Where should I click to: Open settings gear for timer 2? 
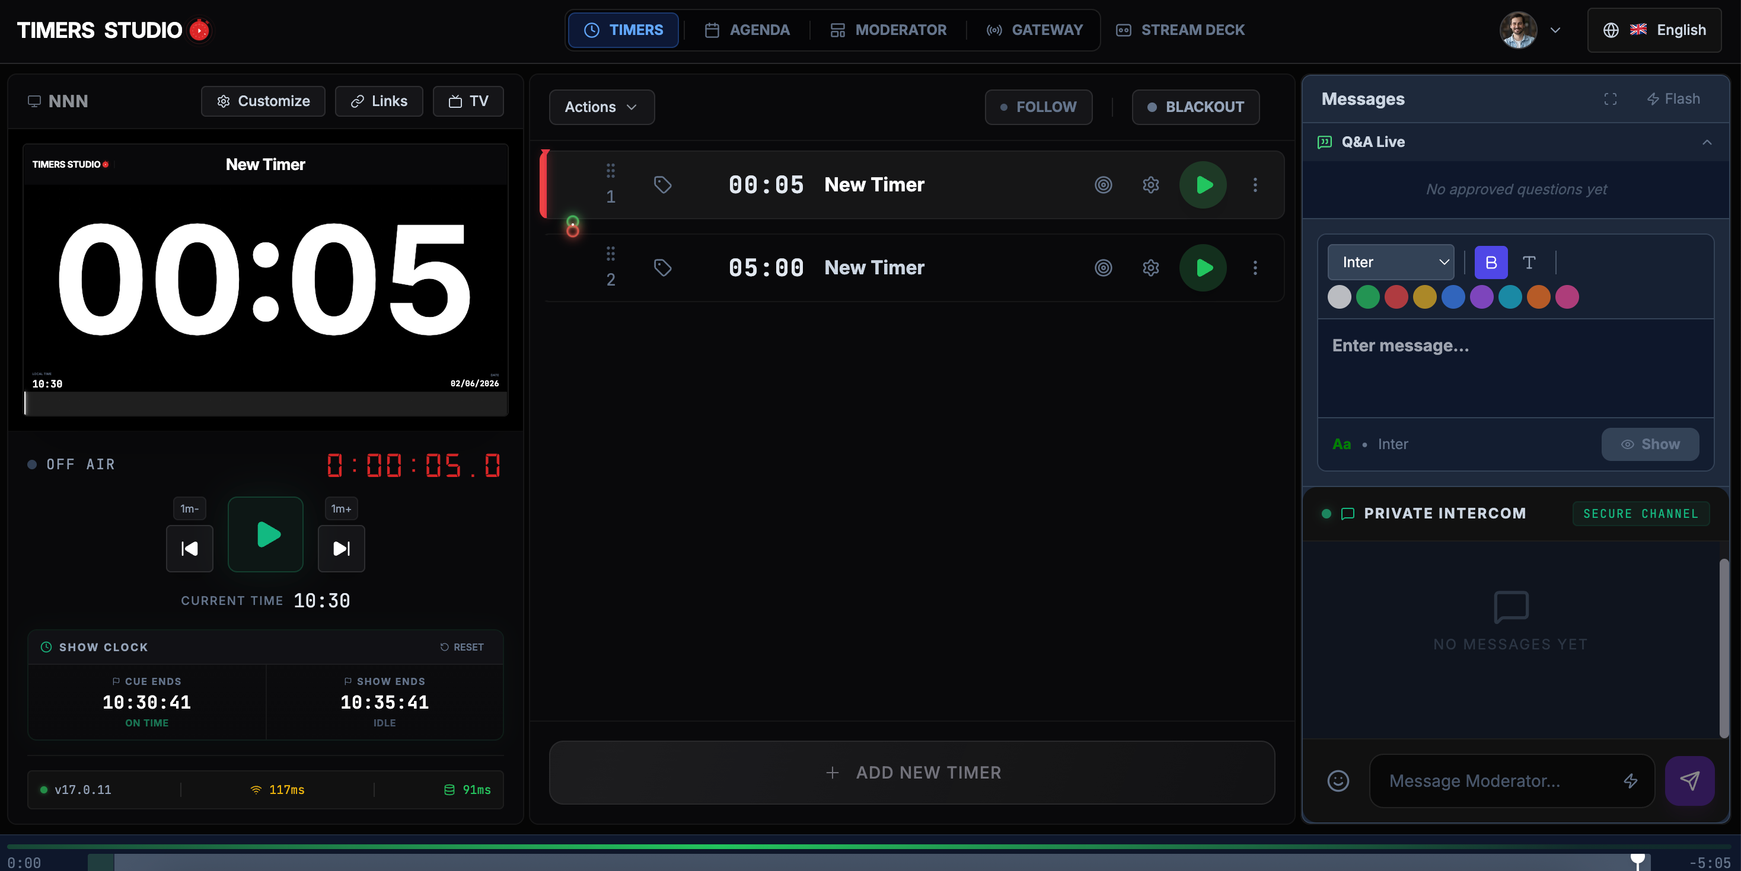pos(1150,267)
